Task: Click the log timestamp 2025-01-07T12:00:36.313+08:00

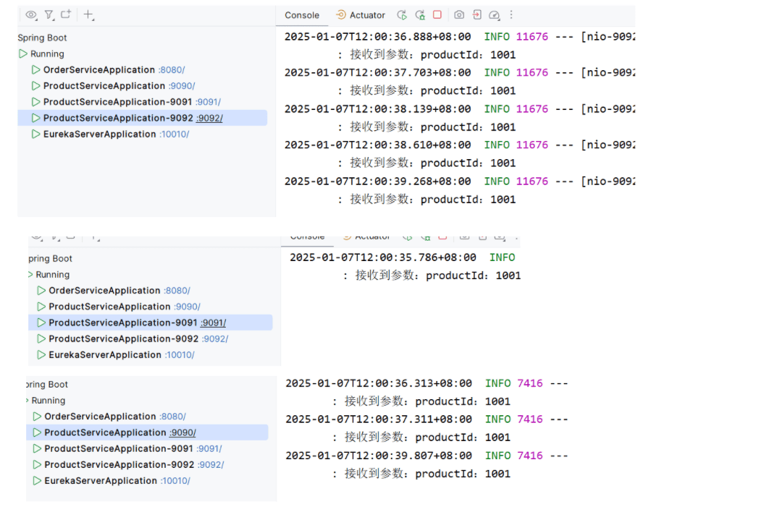Action: [x=379, y=383]
